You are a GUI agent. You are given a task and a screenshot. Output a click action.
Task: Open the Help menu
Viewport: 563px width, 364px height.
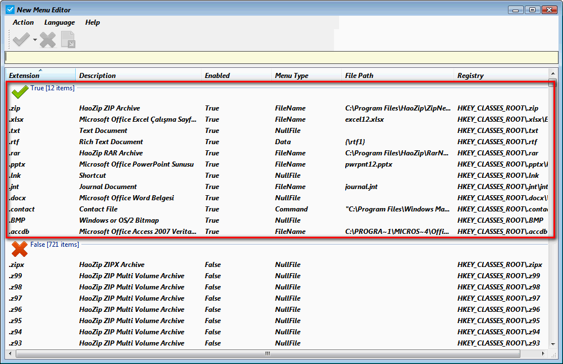click(92, 22)
